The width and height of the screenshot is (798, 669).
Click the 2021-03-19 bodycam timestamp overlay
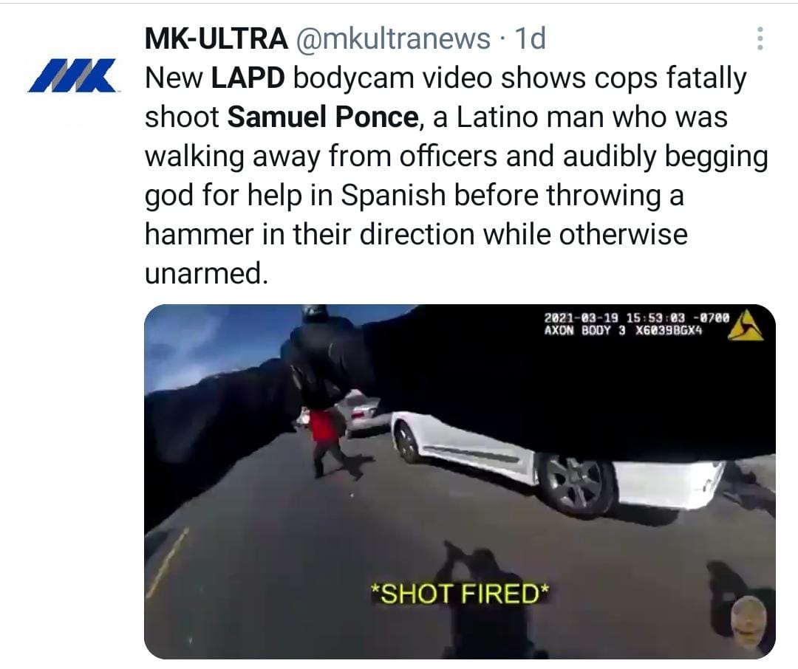(x=637, y=318)
